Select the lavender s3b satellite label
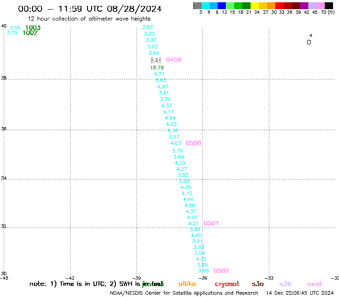The height and width of the screenshot is (297, 339). [285, 284]
